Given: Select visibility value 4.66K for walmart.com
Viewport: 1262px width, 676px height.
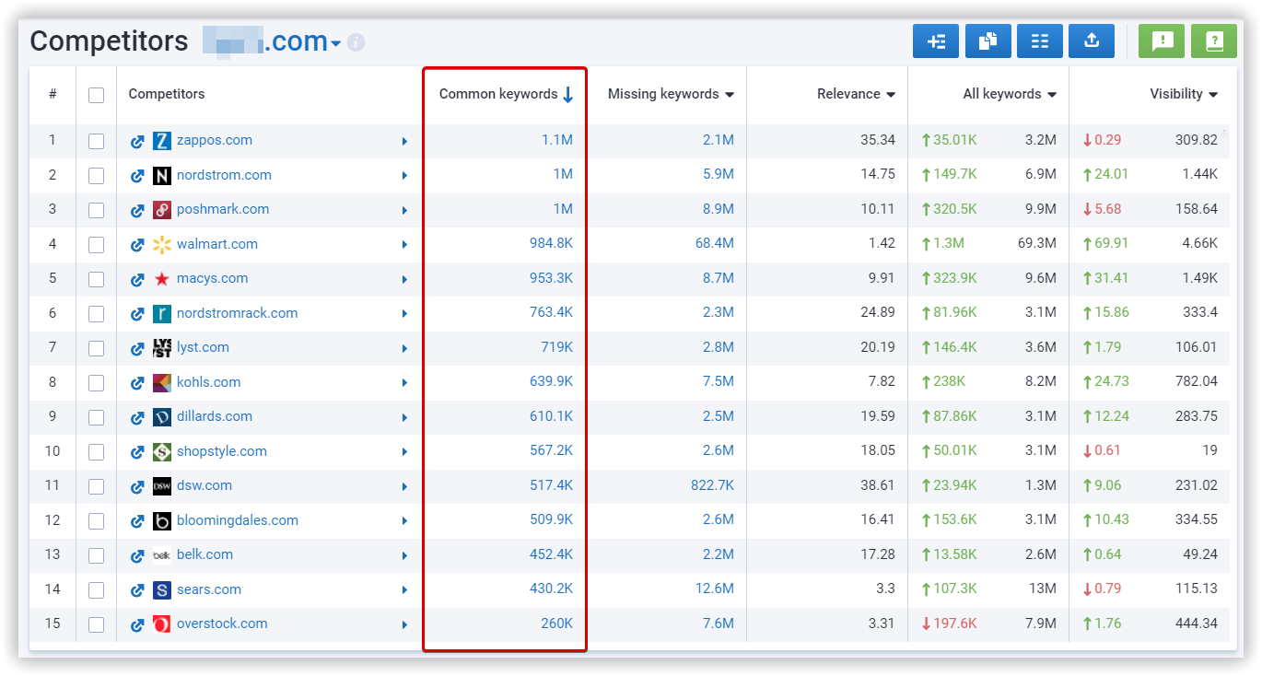Looking at the screenshot, I should click(x=1200, y=244).
